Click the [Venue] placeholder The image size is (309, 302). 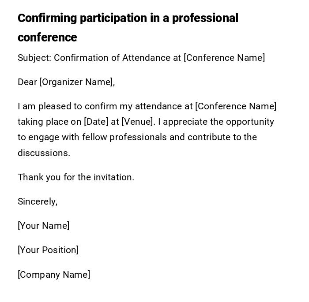[x=138, y=122]
